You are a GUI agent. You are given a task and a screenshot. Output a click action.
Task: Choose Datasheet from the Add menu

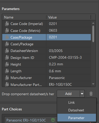click(x=77, y=110)
